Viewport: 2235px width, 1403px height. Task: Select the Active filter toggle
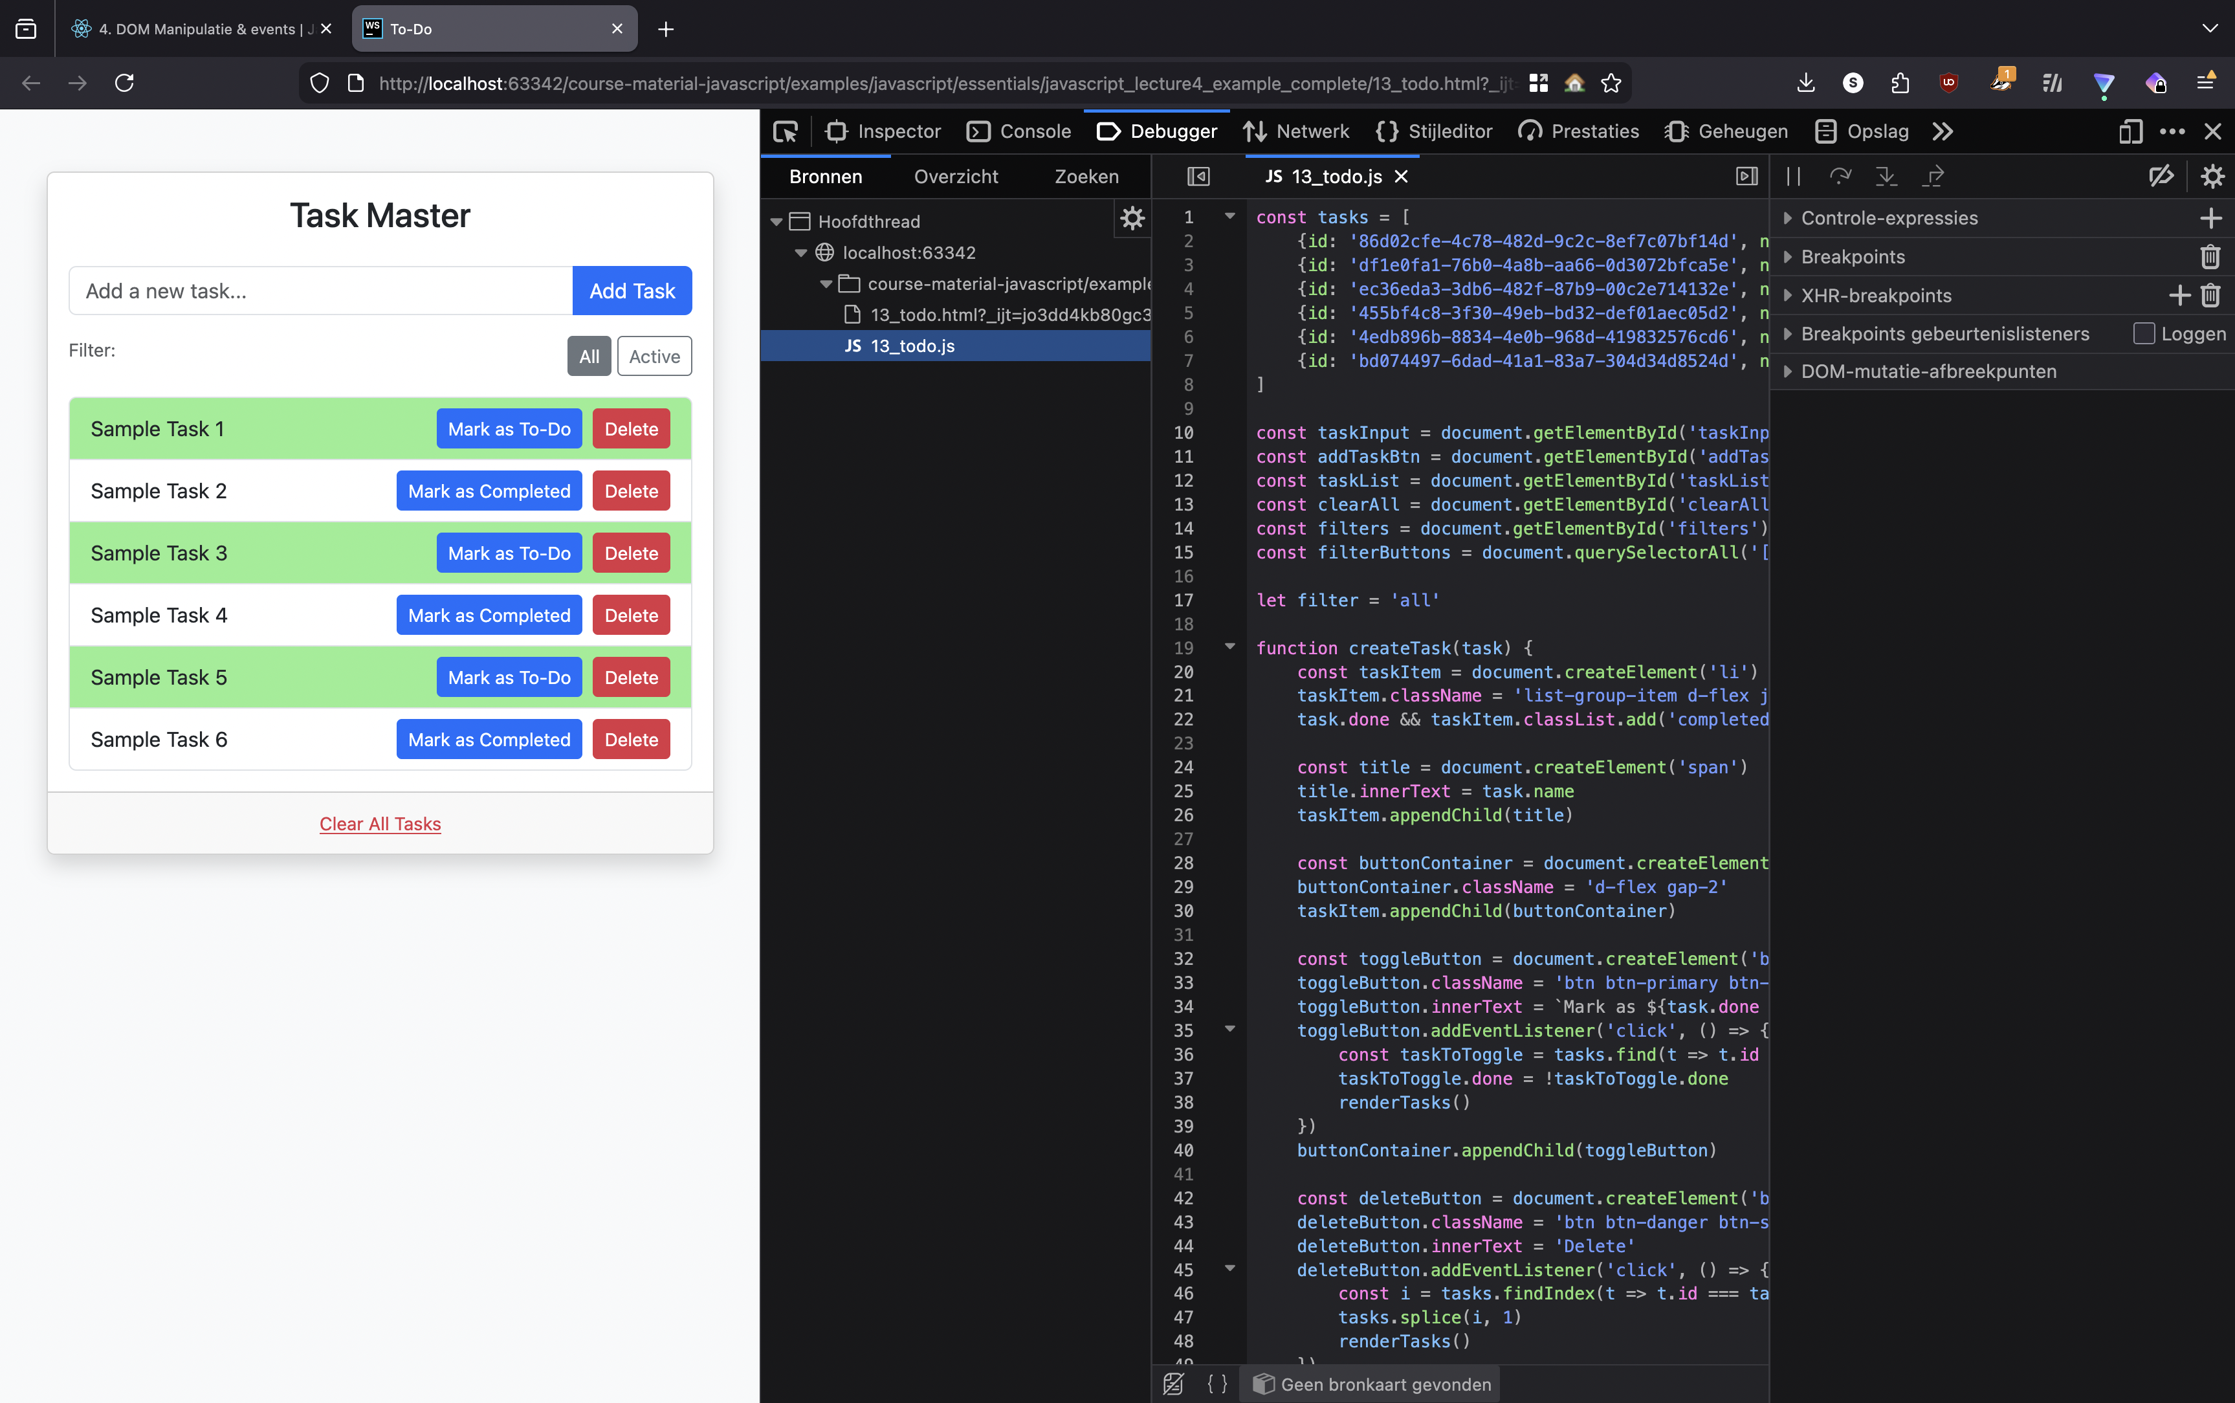[653, 355]
